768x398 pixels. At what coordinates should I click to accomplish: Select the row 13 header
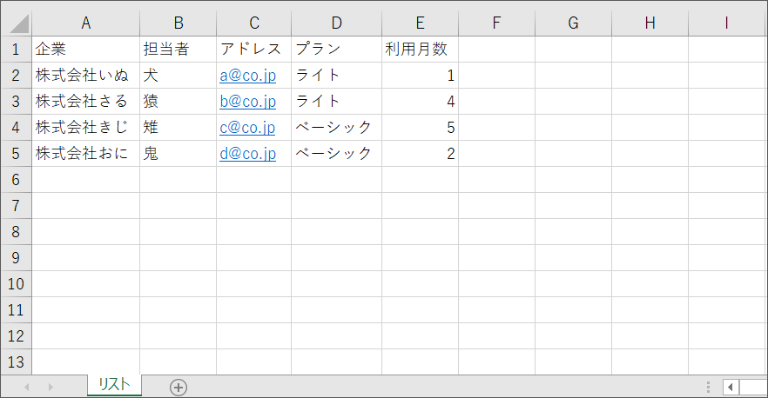pyautogui.click(x=16, y=362)
